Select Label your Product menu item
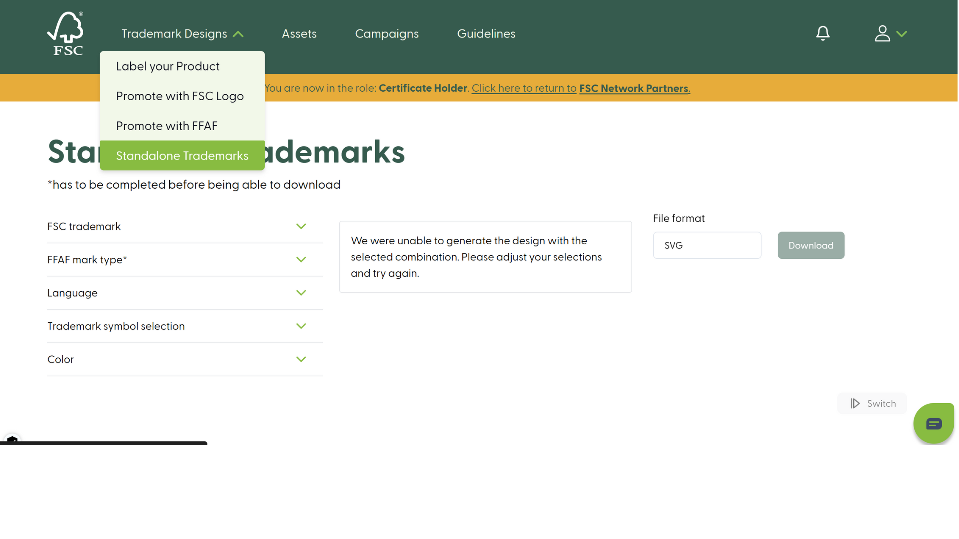This screenshot has width=959, height=539. tap(168, 66)
